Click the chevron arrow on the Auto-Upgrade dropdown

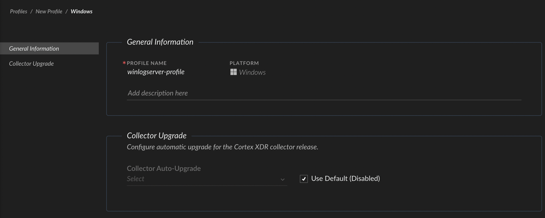[283, 179]
